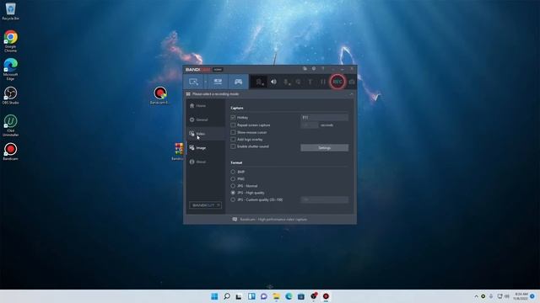Take a screenshot with the camera icon
Viewport: 540px width, 303px height.
pos(352,82)
